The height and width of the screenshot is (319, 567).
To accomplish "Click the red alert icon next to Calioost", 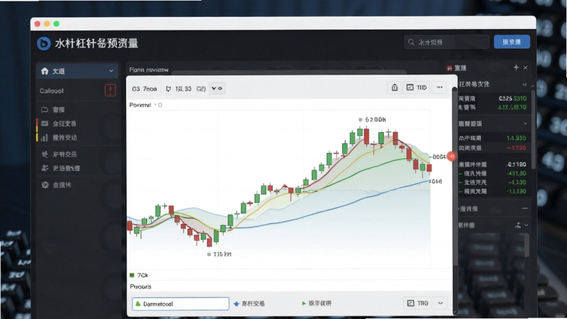I will tap(111, 90).
